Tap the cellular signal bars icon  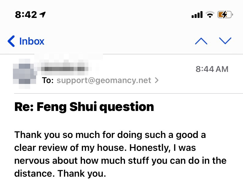pyautogui.click(x=197, y=15)
